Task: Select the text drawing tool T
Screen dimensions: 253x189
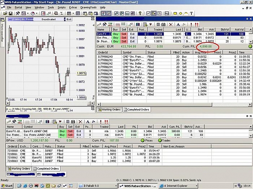Action: [x=191, y=13]
